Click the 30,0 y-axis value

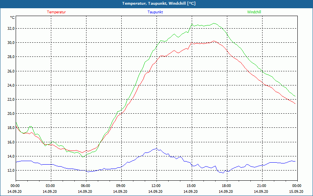pyautogui.click(x=11, y=43)
